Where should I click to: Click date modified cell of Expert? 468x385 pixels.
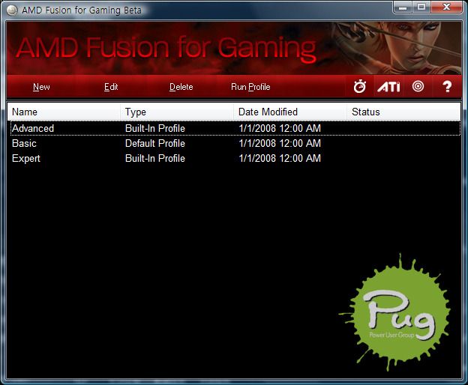pyautogui.click(x=280, y=158)
